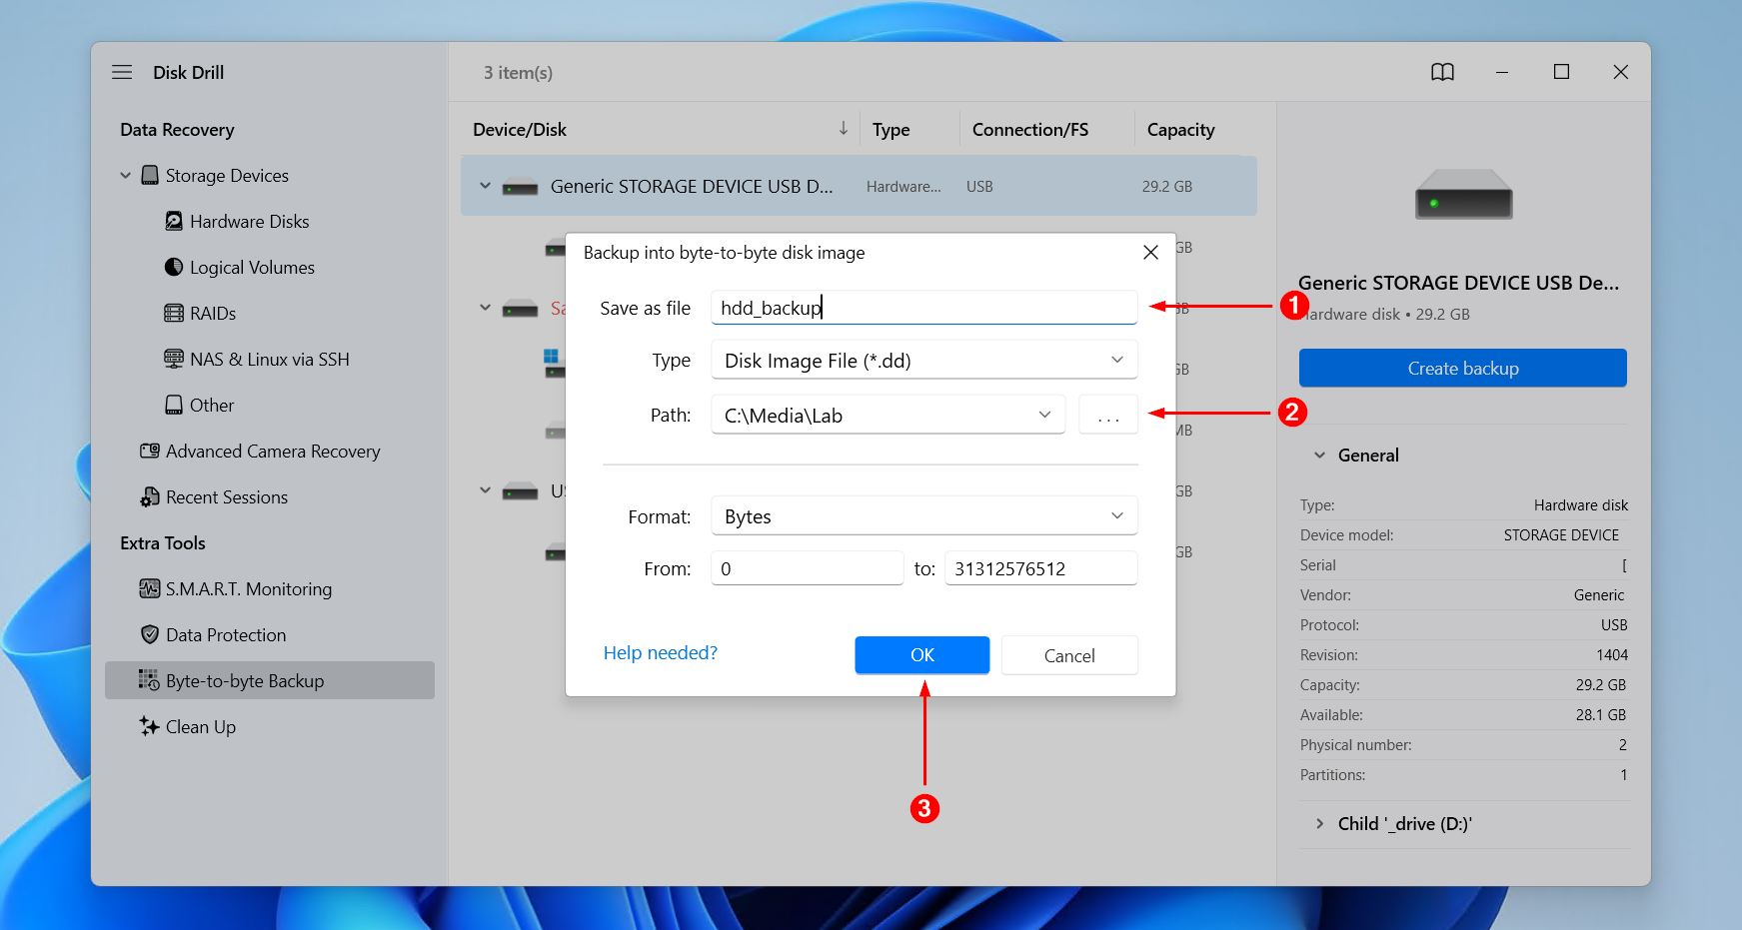Click the Save as file text field

click(x=923, y=308)
